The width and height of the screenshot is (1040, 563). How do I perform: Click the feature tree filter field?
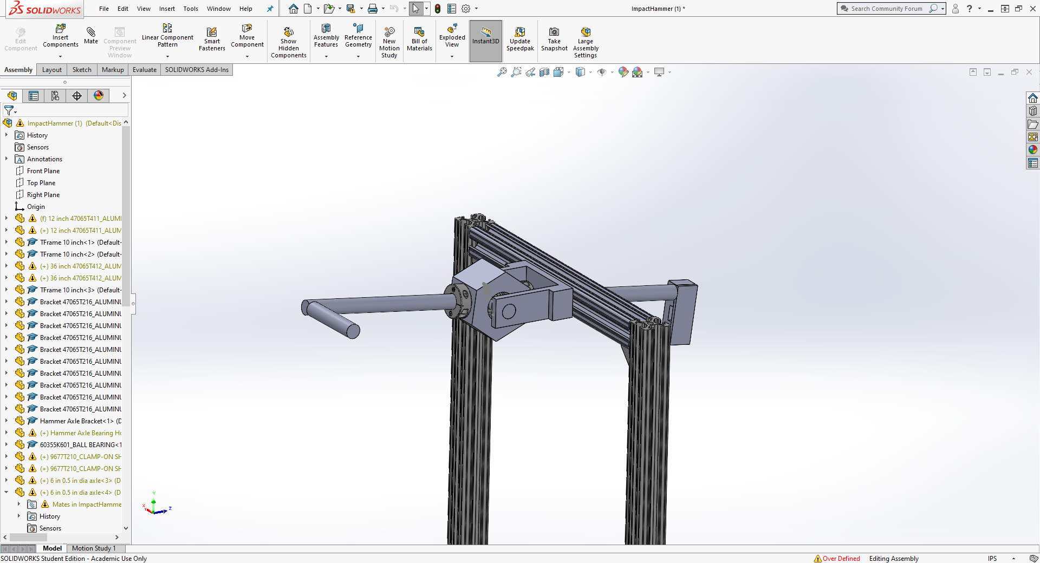(66, 110)
